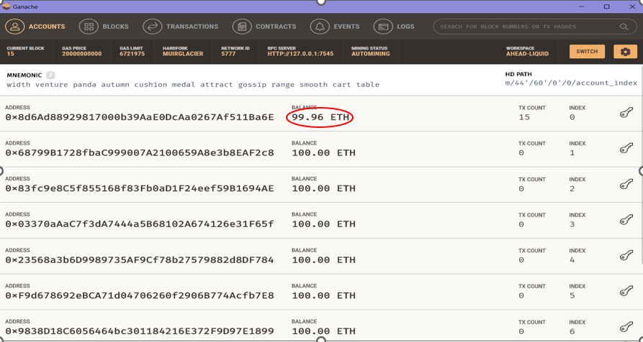Maximize the Ganache window
Image resolution: width=643 pixels, height=342 pixels.
pos(606,6)
